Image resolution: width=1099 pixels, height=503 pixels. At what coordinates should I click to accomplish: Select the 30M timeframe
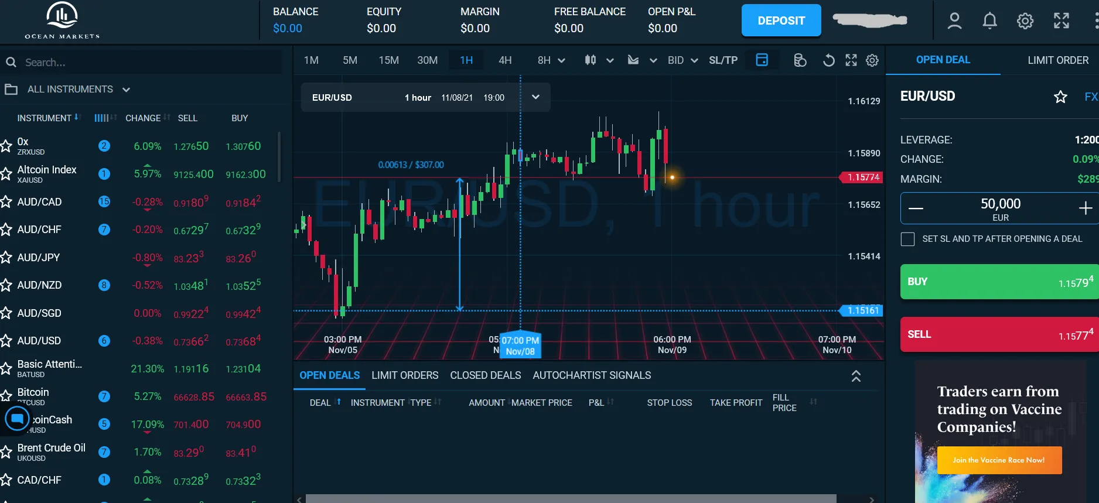[427, 60]
